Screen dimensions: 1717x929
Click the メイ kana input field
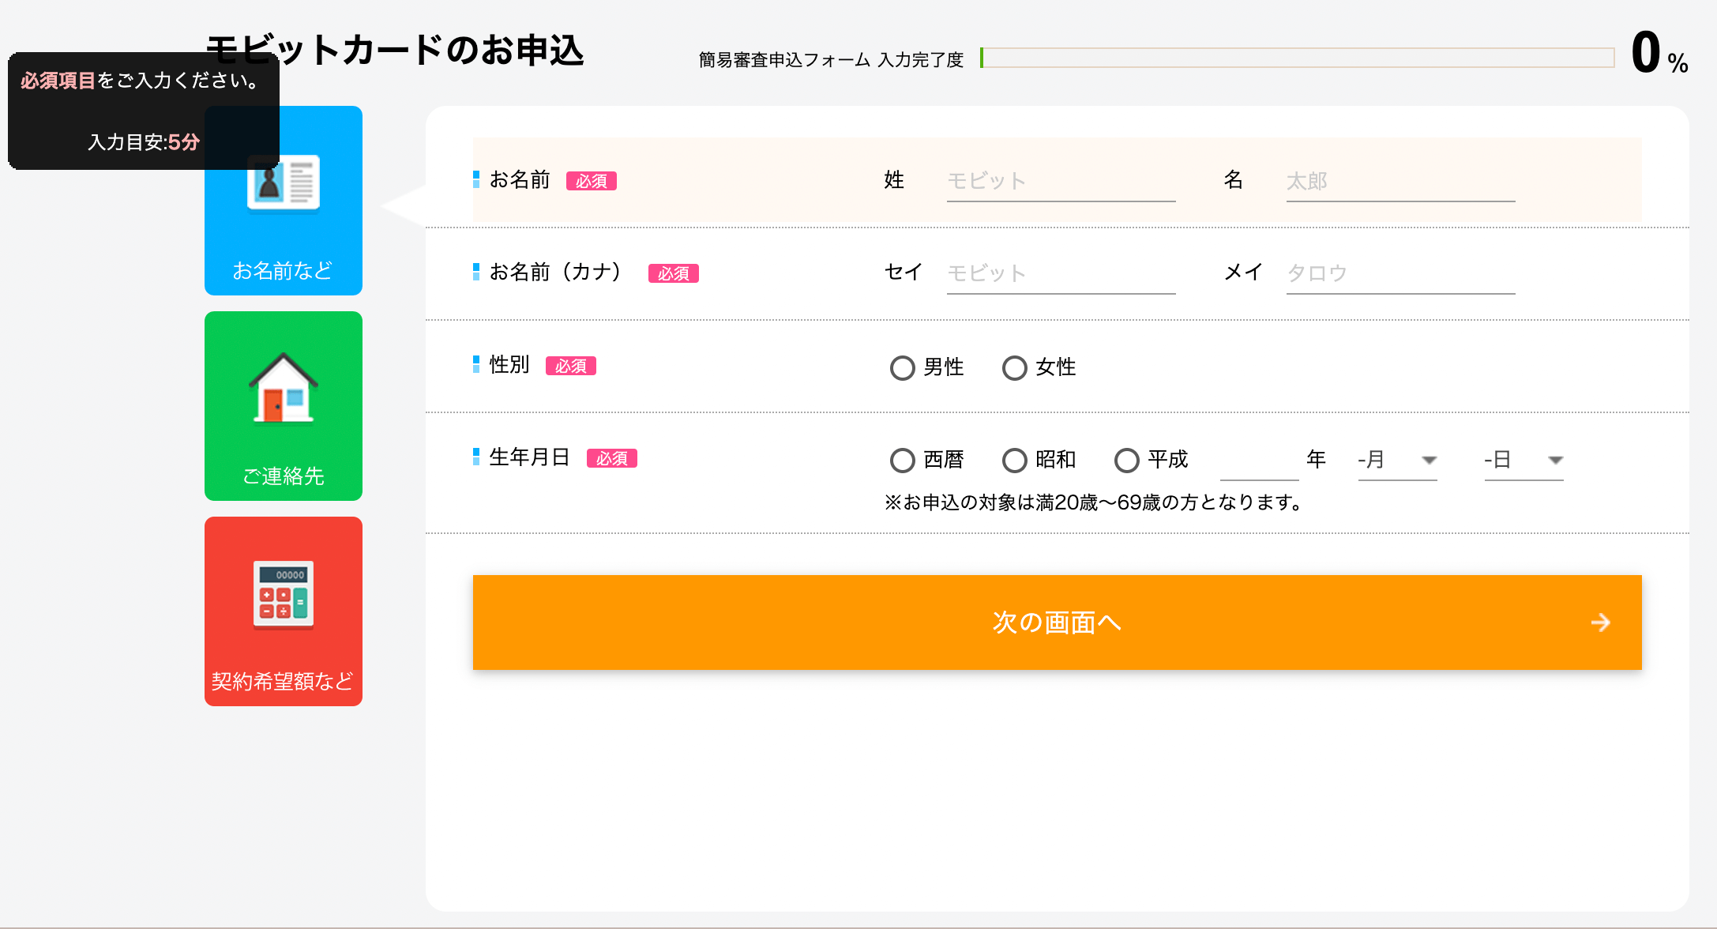click(1400, 274)
